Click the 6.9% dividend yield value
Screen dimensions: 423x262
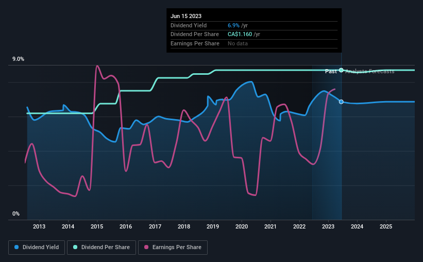233,25
